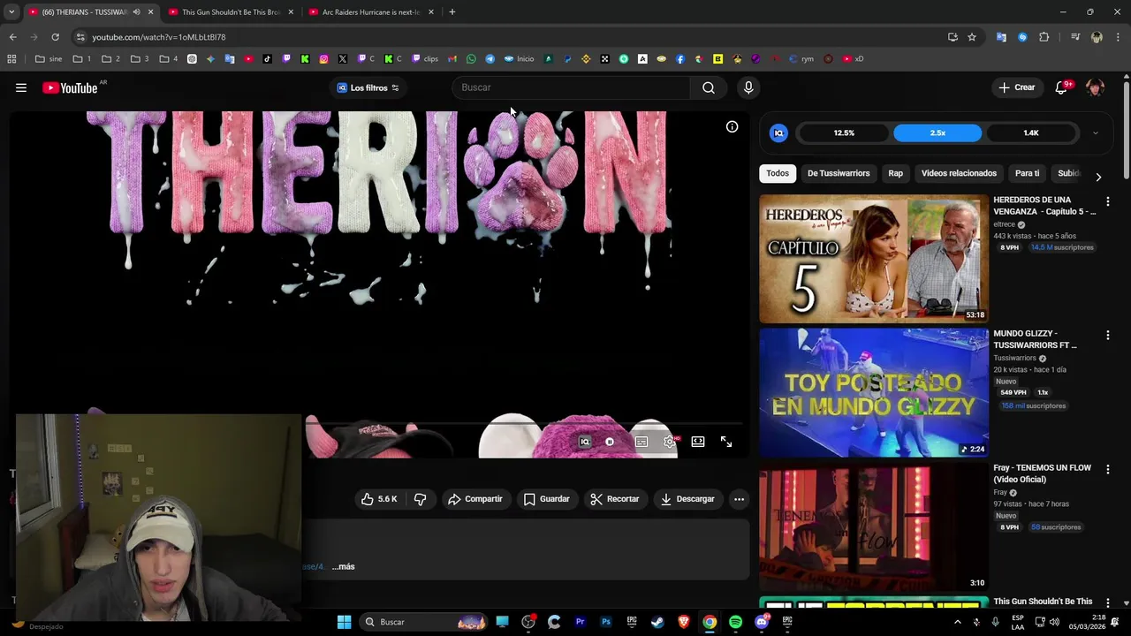Open the sine bookmark folder
This screenshot has width=1131, height=636.
point(49,59)
